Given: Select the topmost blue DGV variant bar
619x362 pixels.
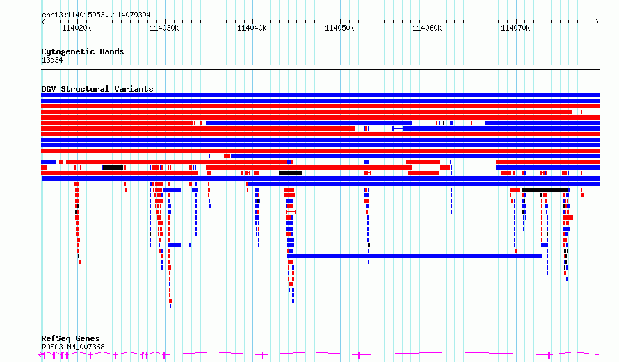Looking at the screenshot, I should click(320, 95).
